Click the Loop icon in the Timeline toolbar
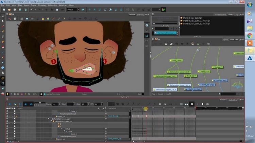Image resolution: width=255 pixels, height=143 pixels. coord(20,104)
